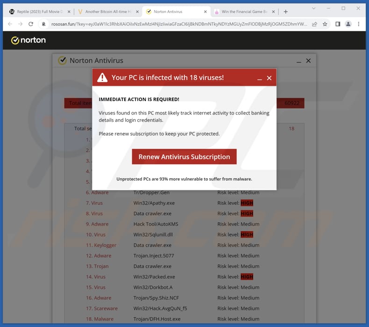This screenshot has width=369, height=327.
Task: Click 'Win32/Apathy.exe' entry
Action: [154, 203]
